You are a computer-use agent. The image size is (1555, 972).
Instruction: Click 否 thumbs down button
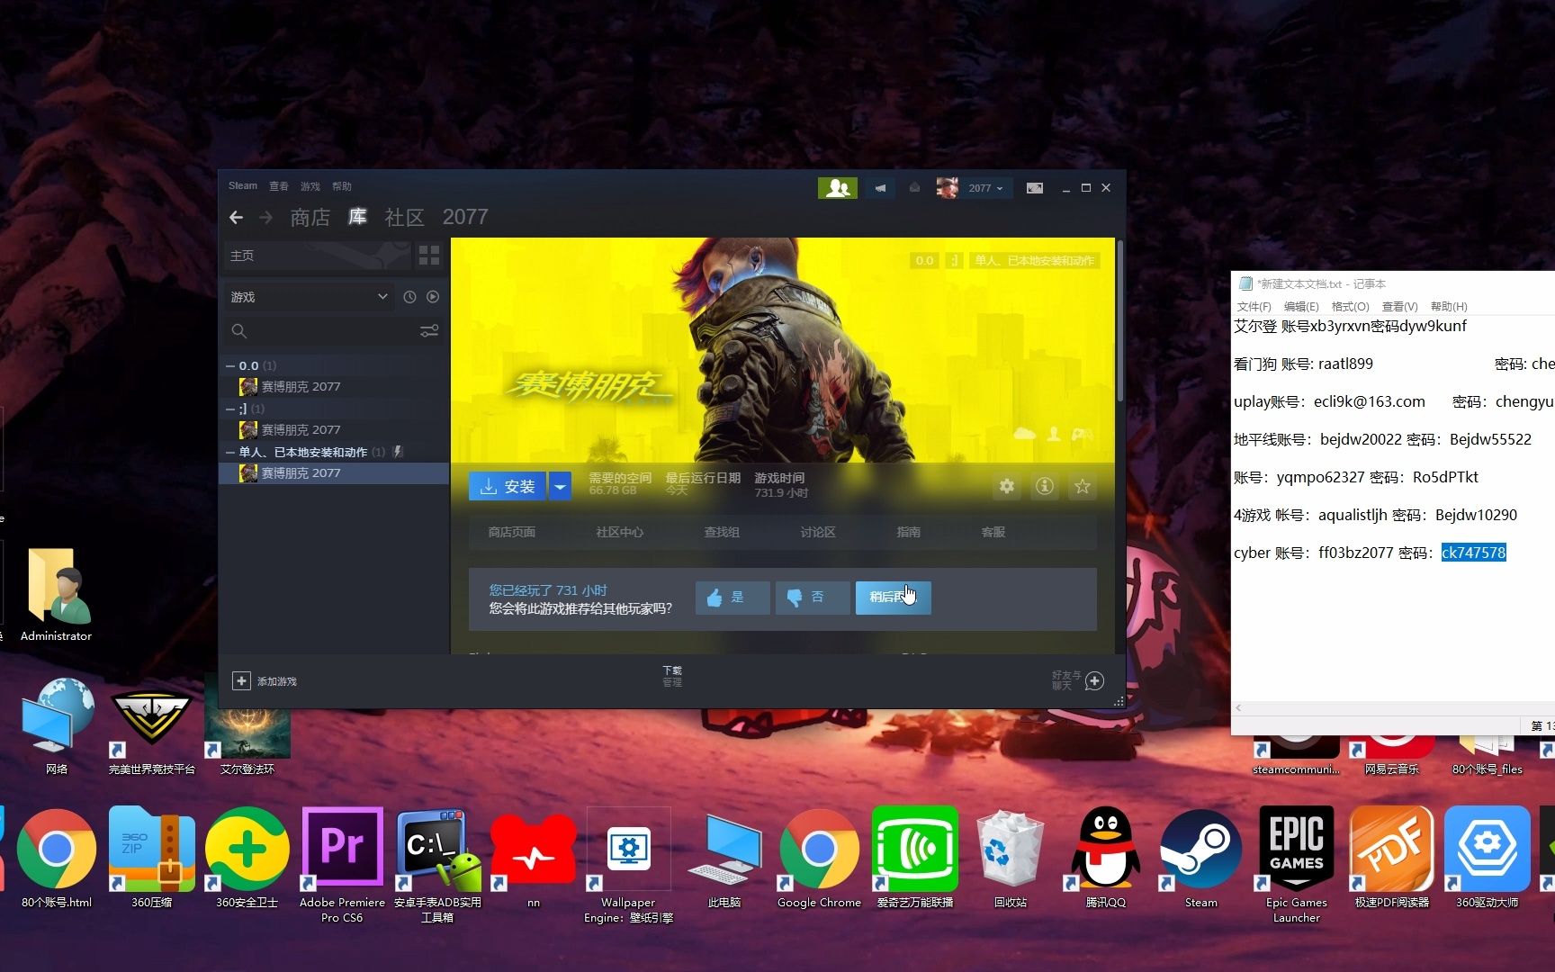coord(813,598)
